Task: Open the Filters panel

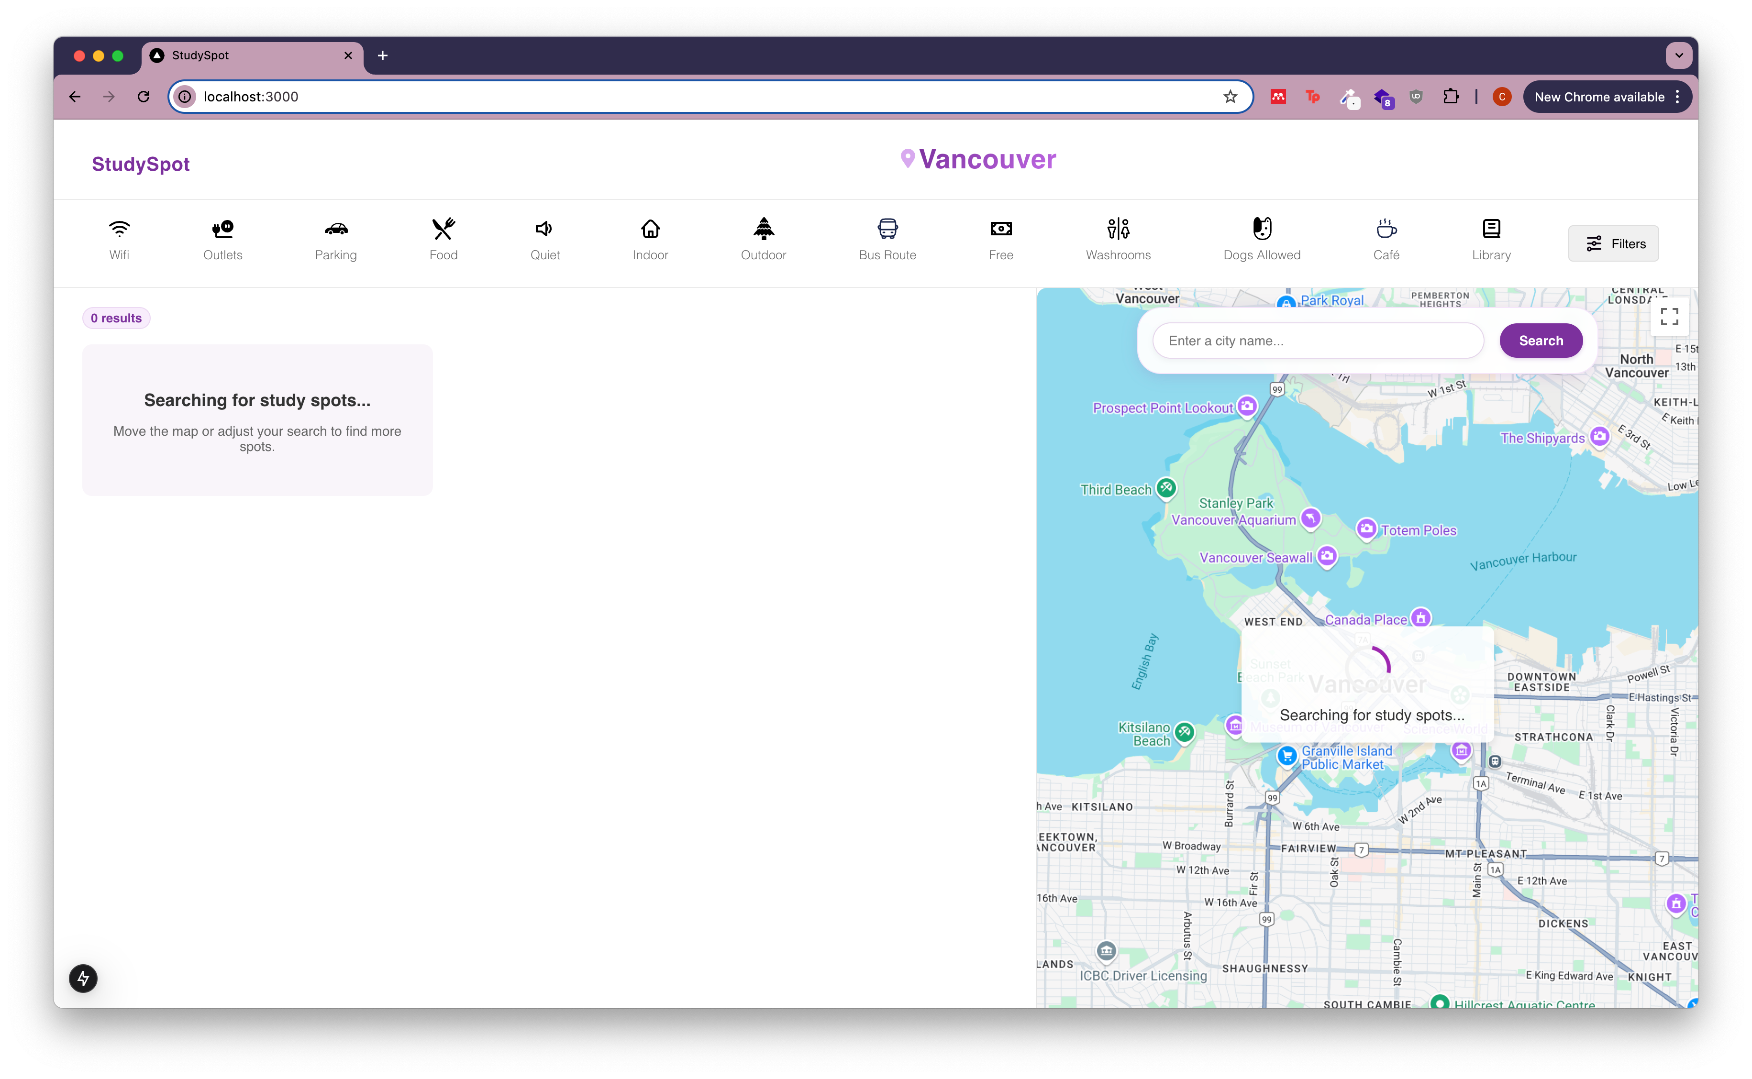Action: (1613, 243)
